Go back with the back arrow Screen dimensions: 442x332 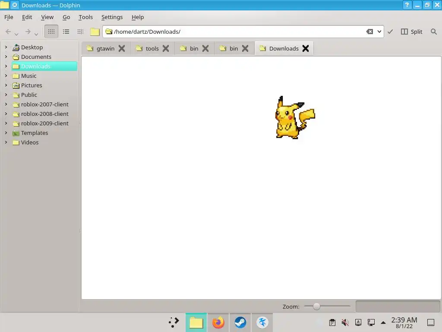point(8,32)
